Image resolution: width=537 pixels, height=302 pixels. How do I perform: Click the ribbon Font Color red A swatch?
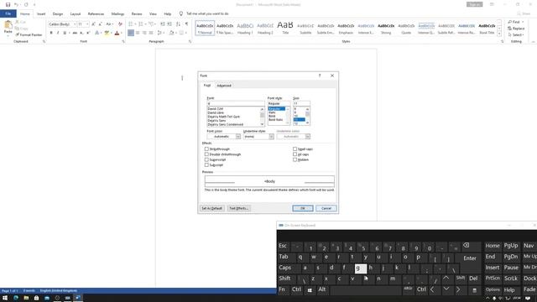coord(117,33)
